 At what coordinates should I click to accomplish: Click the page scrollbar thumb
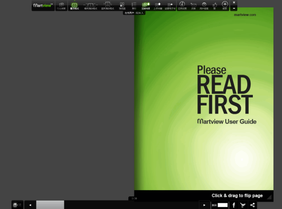50,205
